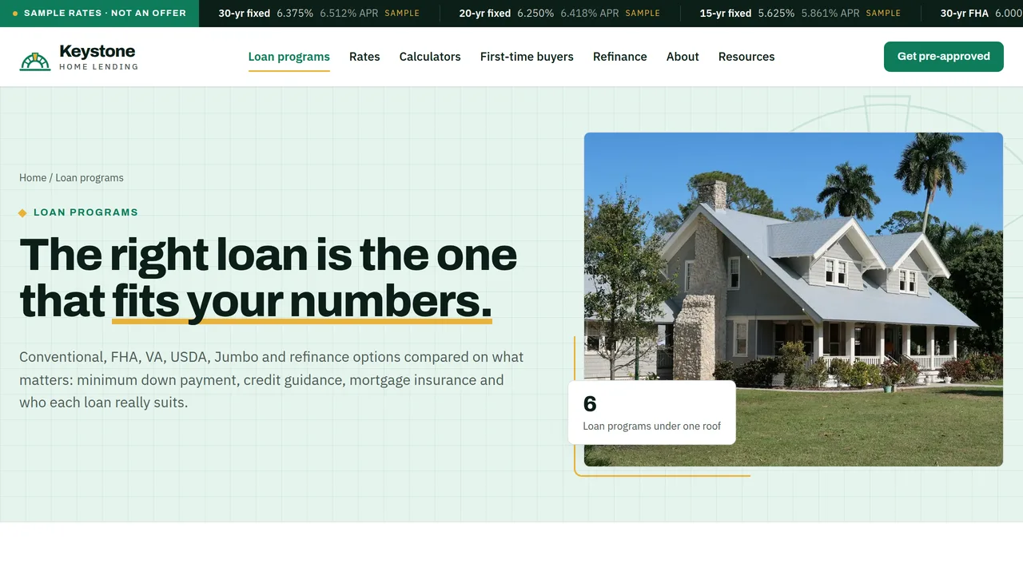
Task: Click the Get pre-approved button
Action: click(x=944, y=57)
